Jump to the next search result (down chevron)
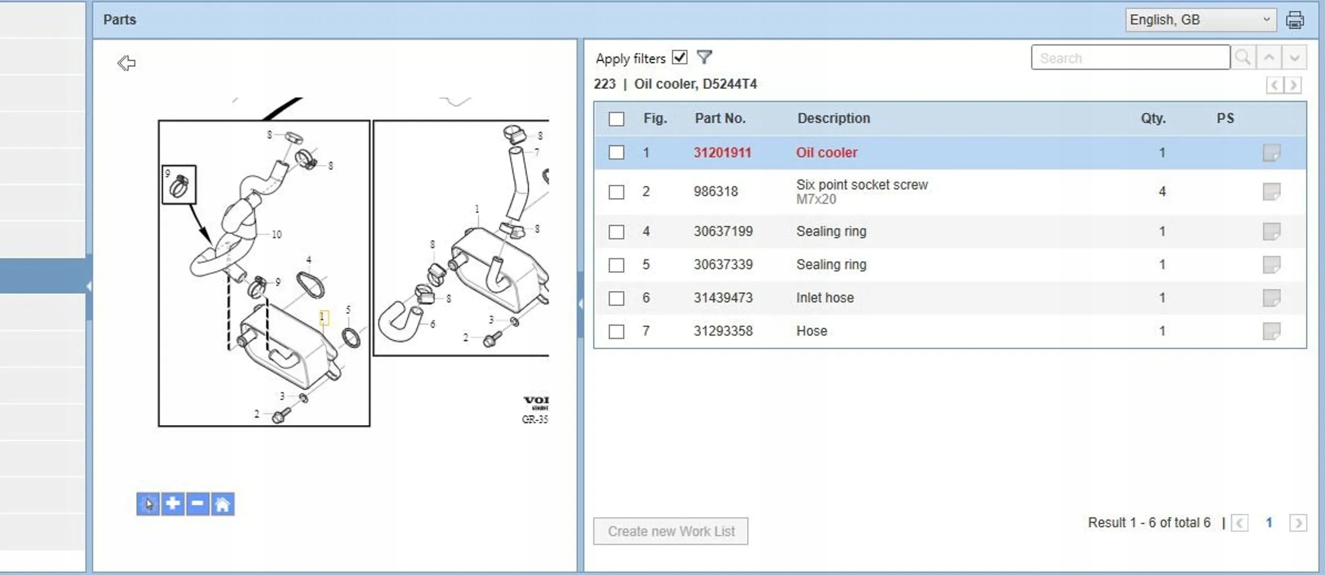This screenshot has width=1325, height=575. [x=1294, y=57]
